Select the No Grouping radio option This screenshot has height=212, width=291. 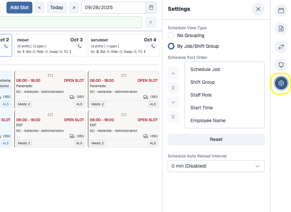[171, 35]
